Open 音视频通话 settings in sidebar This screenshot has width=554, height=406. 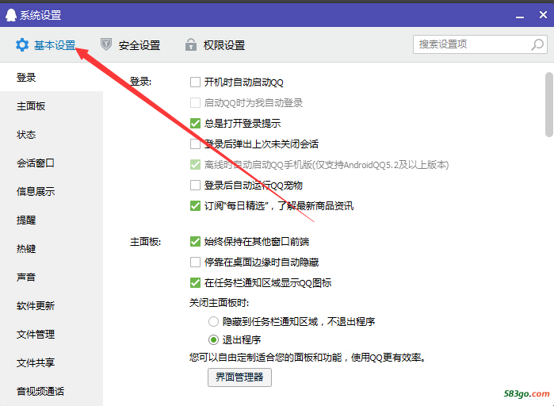point(52,391)
